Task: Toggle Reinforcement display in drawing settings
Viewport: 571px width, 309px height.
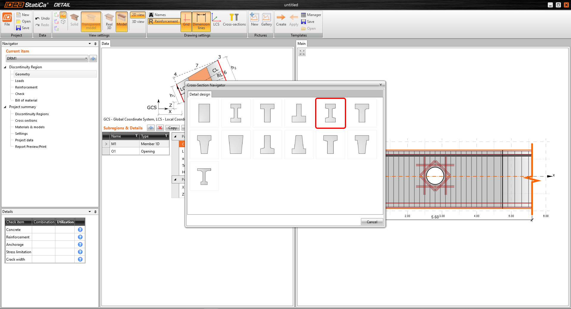Action: coord(164,21)
